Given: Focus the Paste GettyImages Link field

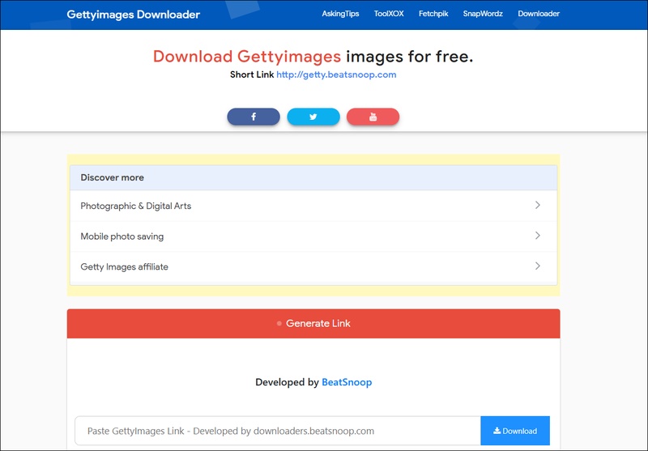Looking at the screenshot, I should (278, 431).
